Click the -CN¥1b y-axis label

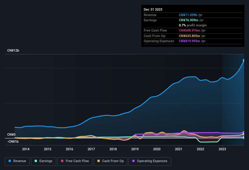pyautogui.click(x=13, y=141)
